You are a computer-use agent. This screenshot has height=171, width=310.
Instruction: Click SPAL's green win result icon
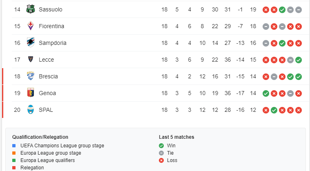coord(274,110)
